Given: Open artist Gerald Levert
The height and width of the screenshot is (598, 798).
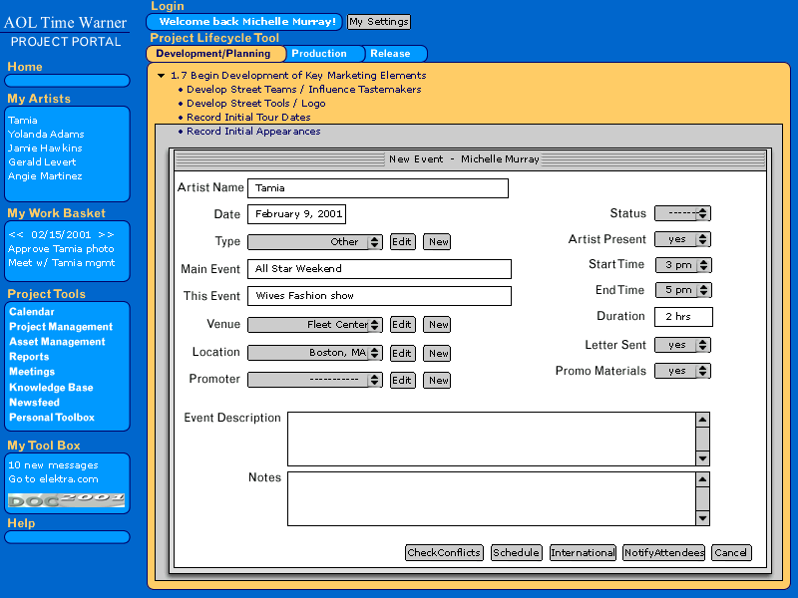Looking at the screenshot, I should pos(42,162).
